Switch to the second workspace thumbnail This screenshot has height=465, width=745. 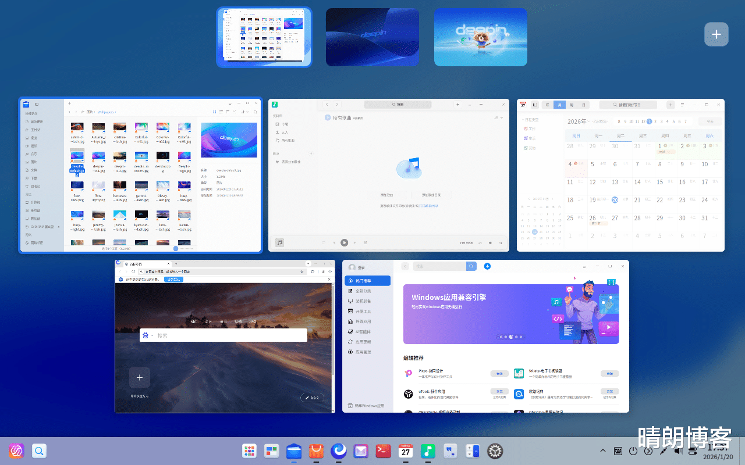[372, 37]
